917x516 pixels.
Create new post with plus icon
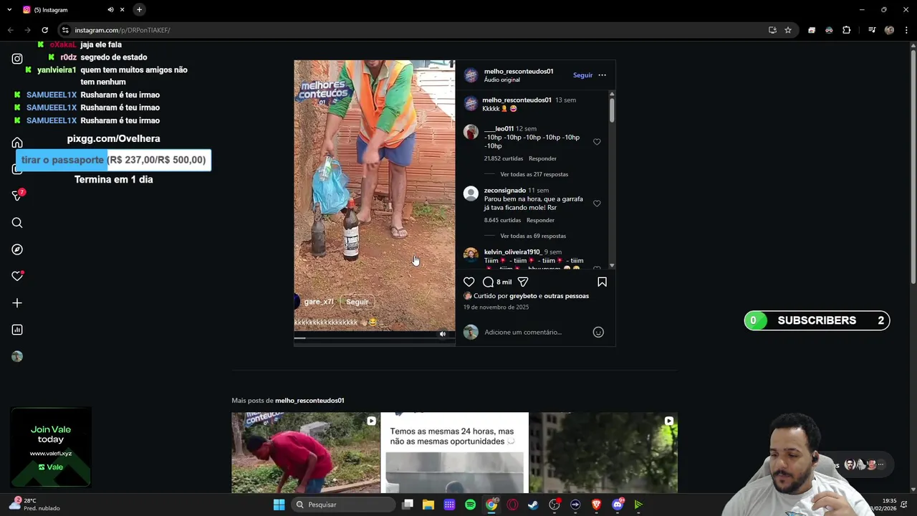17,303
